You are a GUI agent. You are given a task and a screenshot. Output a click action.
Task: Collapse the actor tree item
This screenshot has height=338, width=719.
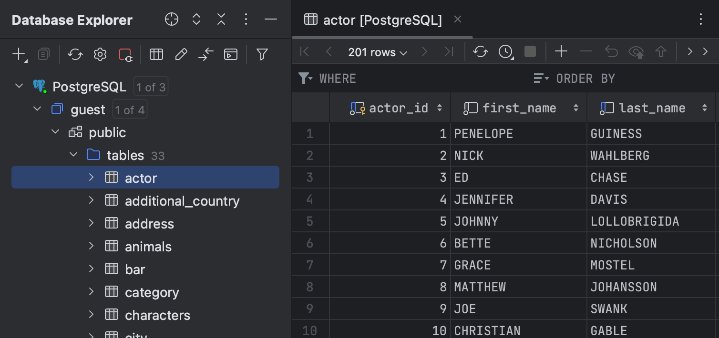91,177
